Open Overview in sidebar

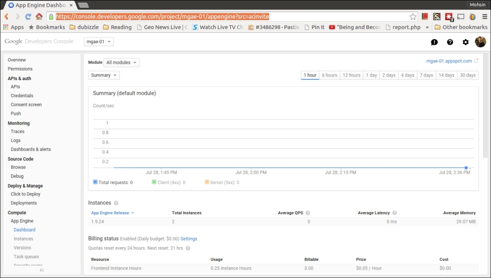click(x=17, y=60)
